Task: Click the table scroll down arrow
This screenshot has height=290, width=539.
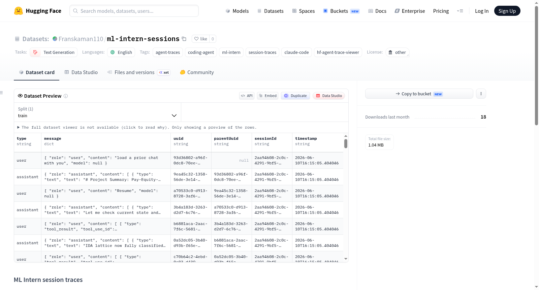Action: pyautogui.click(x=346, y=259)
